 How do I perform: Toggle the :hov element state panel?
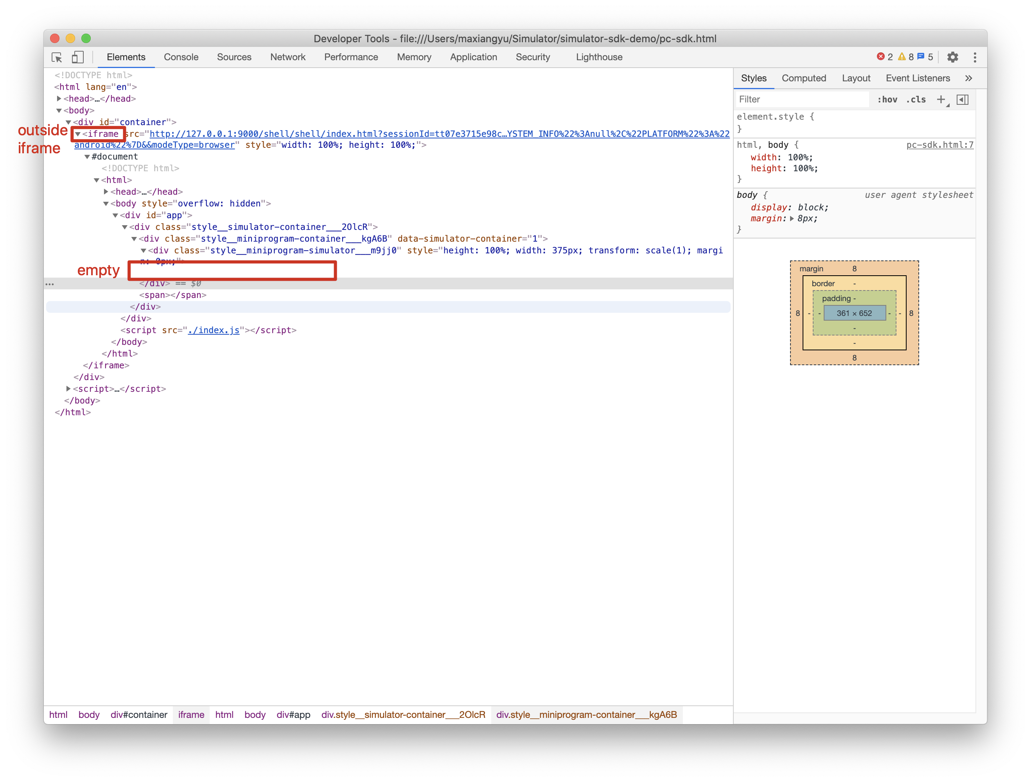coord(887,99)
